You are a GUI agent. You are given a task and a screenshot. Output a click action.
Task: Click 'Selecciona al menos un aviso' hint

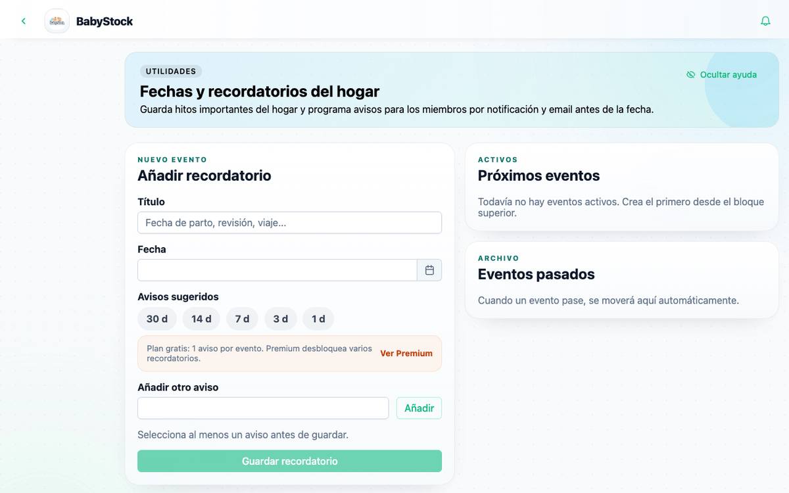[243, 434]
